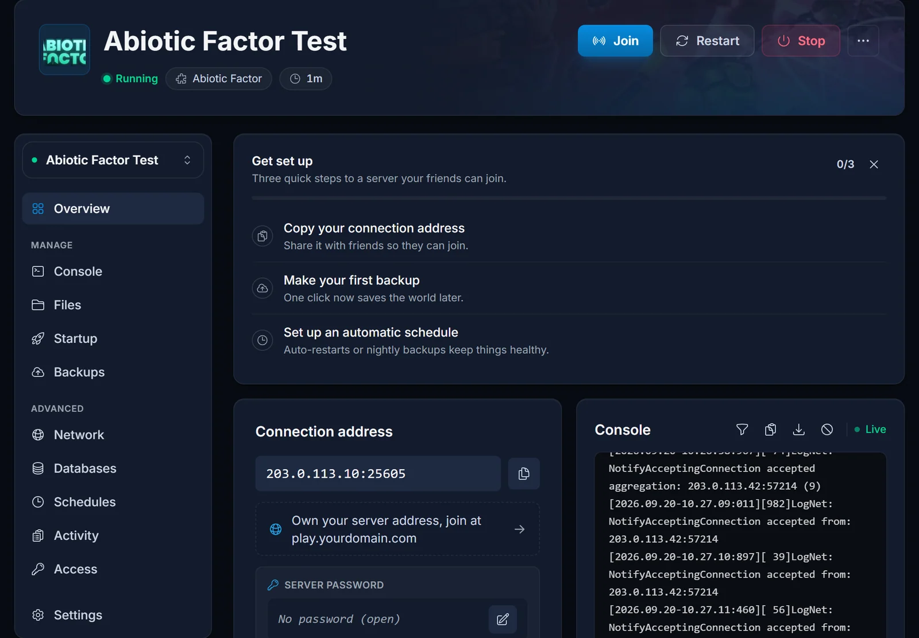
Task: Click the log line "aggregation: 203.0.113.42:57214 (9)"
Action: coord(715,486)
